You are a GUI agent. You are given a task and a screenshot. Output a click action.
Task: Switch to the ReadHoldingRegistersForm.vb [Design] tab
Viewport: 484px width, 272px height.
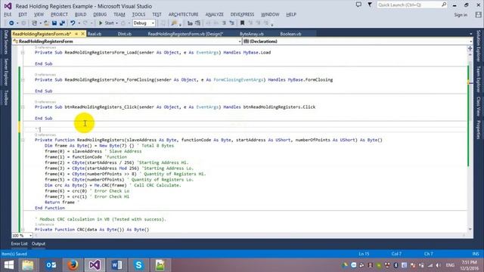click(x=185, y=34)
